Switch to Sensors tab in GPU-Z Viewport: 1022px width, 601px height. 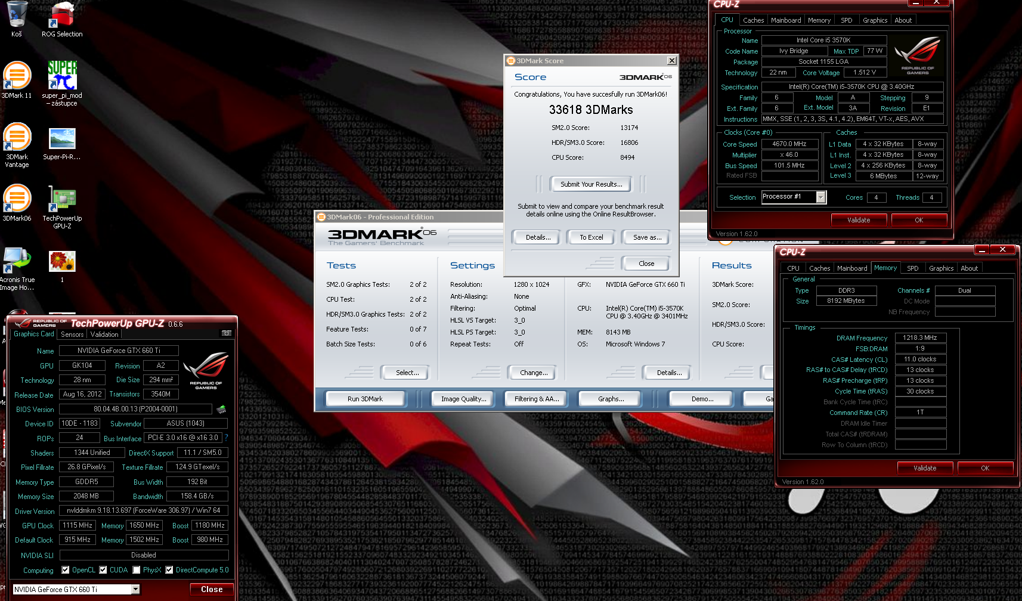pyautogui.click(x=72, y=334)
